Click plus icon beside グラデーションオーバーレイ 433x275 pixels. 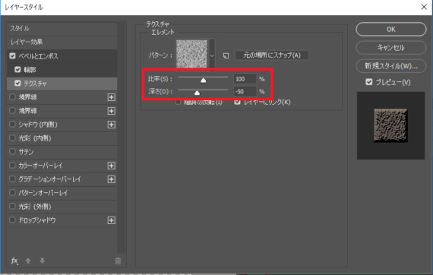[x=111, y=179]
